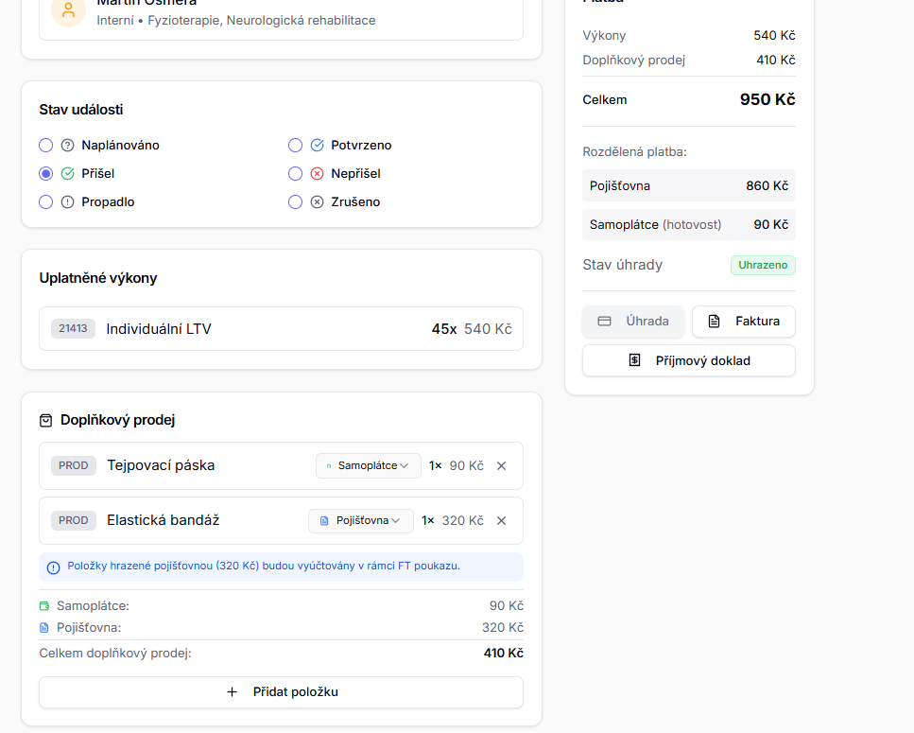Generate the Příjmový doklad receipt
Screen dimensions: 914x733
pyautogui.click(x=688, y=360)
